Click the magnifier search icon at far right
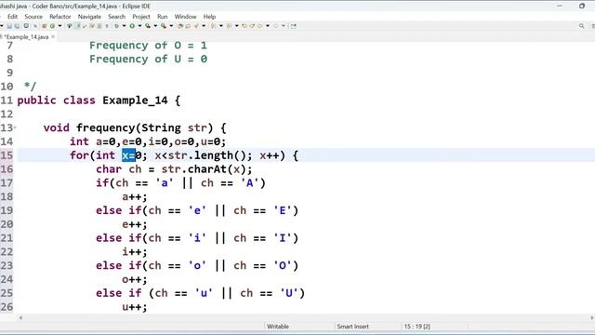595x335 pixels. click(x=582, y=26)
